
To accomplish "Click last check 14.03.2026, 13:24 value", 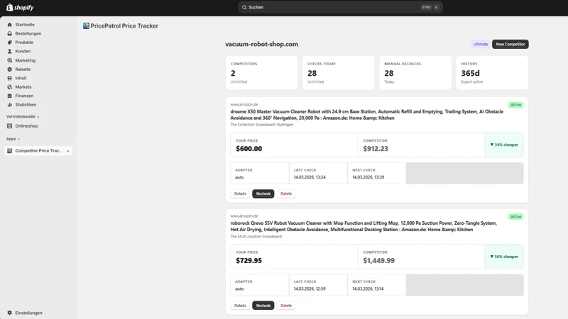I will tap(310, 177).
